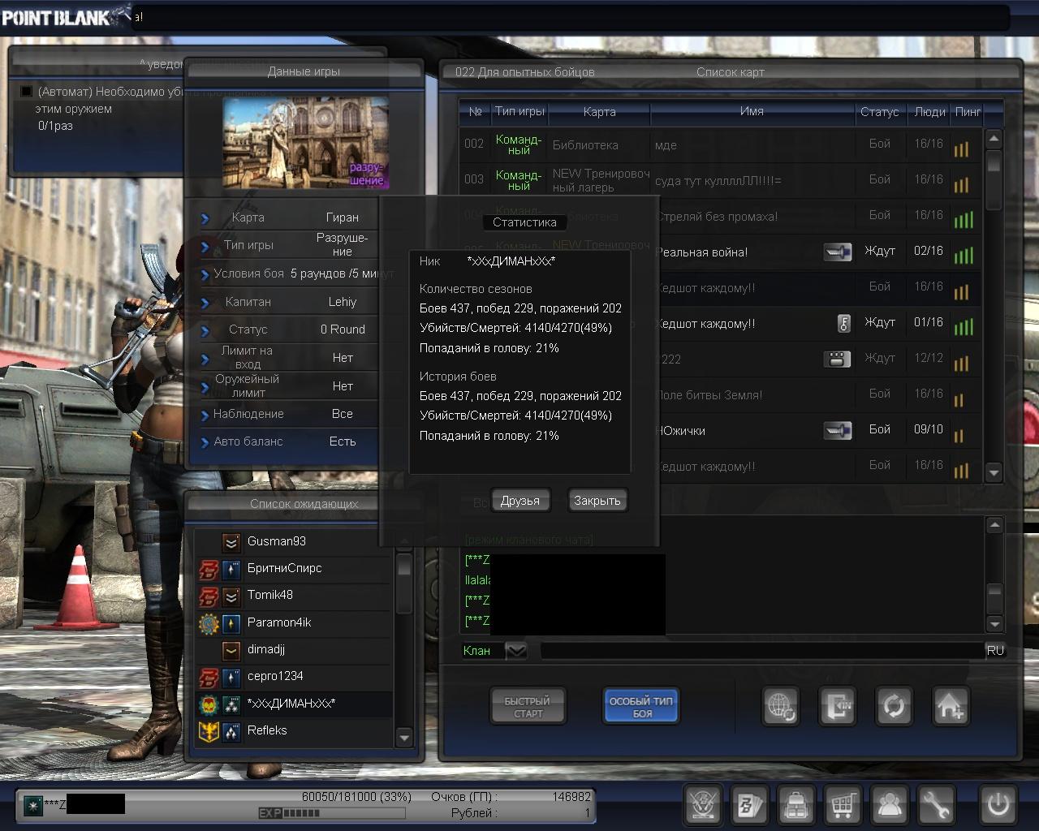Sort rooms by Тип игры column
Image resolution: width=1039 pixels, height=831 pixels.
pyautogui.click(x=519, y=112)
